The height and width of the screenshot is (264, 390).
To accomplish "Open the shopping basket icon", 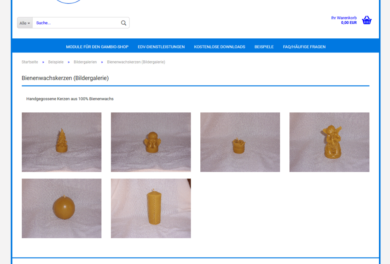I will 366,20.
